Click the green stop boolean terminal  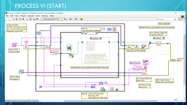pyautogui.click(x=103, y=90)
